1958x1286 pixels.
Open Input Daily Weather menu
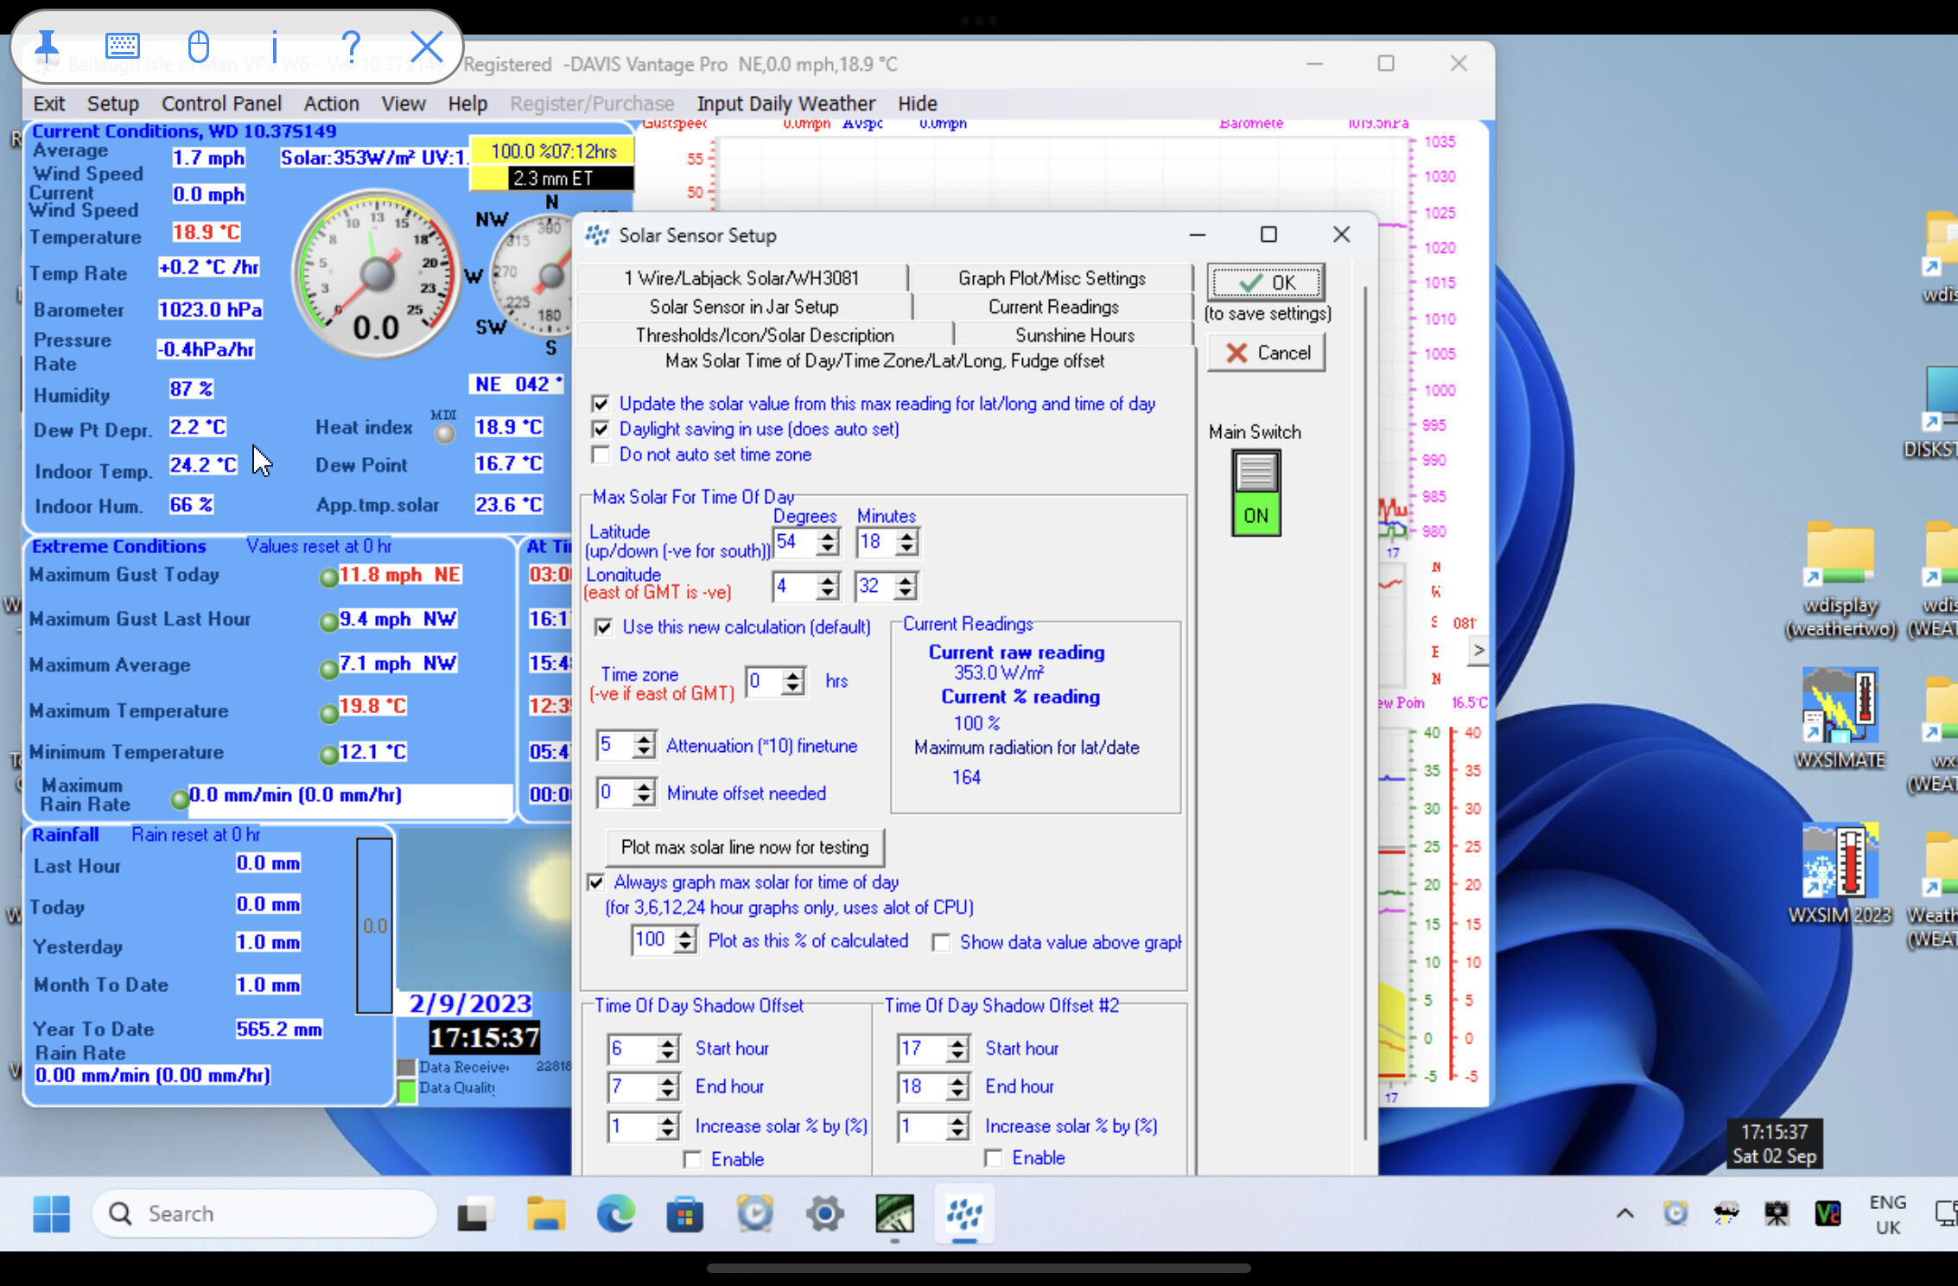tap(785, 104)
